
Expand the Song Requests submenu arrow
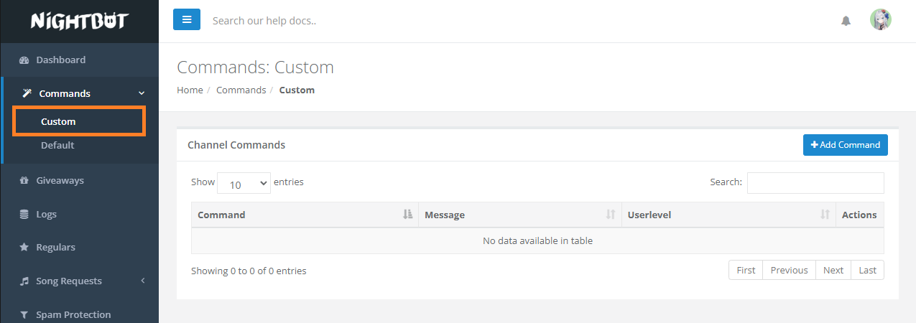pos(142,281)
